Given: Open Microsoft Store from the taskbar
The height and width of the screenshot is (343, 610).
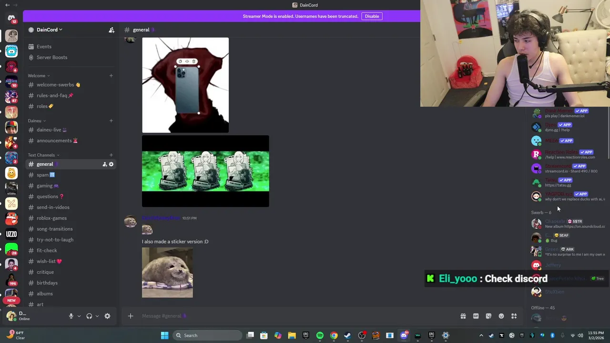Looking at the screenshot, I should tap(264, 335).
